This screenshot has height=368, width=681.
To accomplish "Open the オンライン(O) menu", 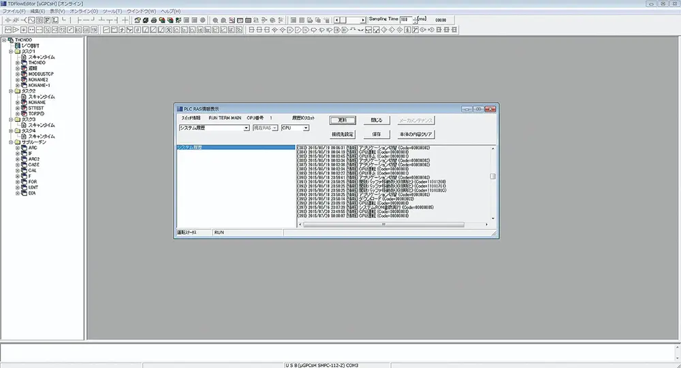I will pyautogui.click(x=84, y=12).
